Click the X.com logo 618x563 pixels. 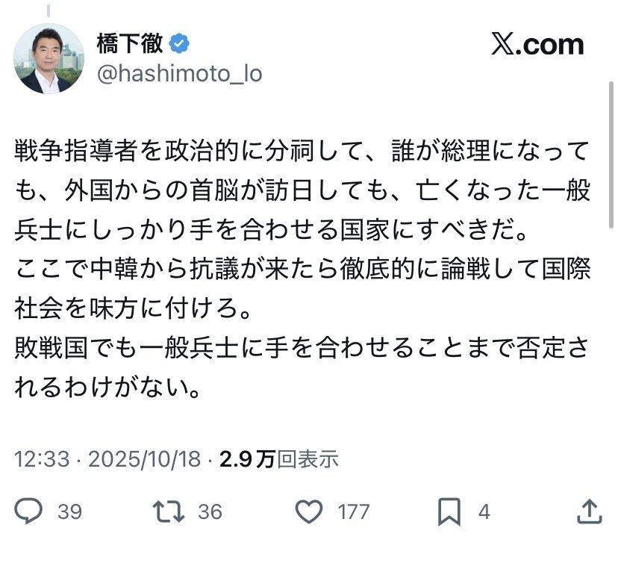point(537,45)
